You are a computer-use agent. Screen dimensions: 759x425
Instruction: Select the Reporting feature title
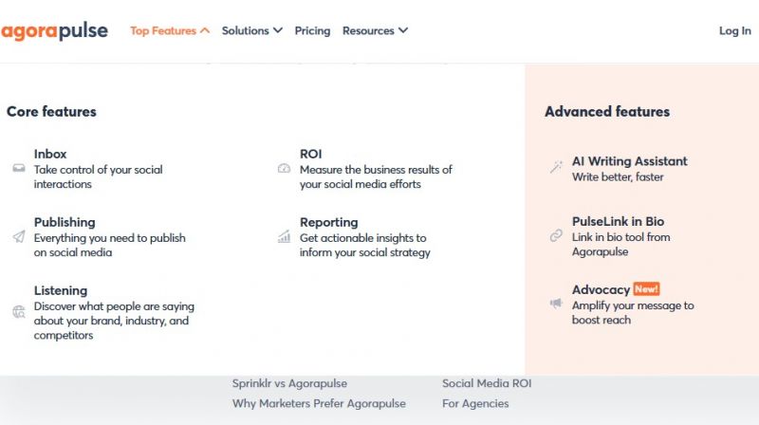[328, 222]
